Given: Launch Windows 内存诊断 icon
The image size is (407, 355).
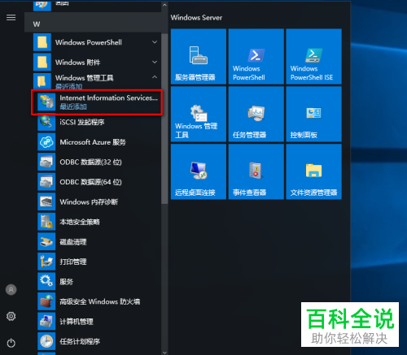Looking at the screenshot, I should tap(46, 201).
